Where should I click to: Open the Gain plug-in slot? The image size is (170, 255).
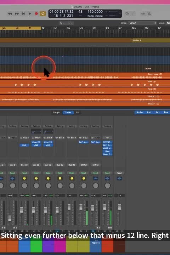pyautogui.click(x=107, y=151)
